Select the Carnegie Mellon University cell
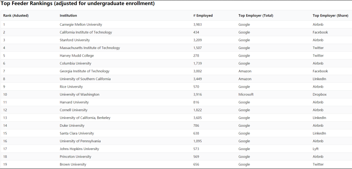The image size is (352, 169). click(81, 25)
